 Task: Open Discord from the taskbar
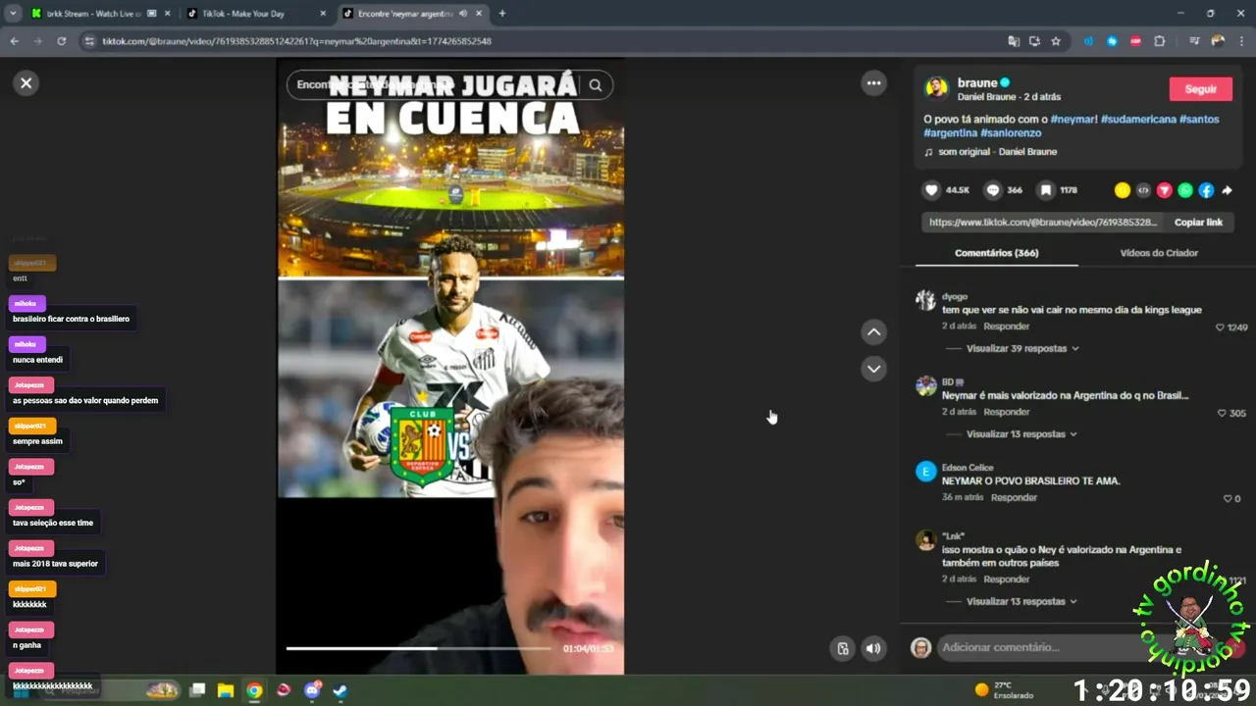313,690
